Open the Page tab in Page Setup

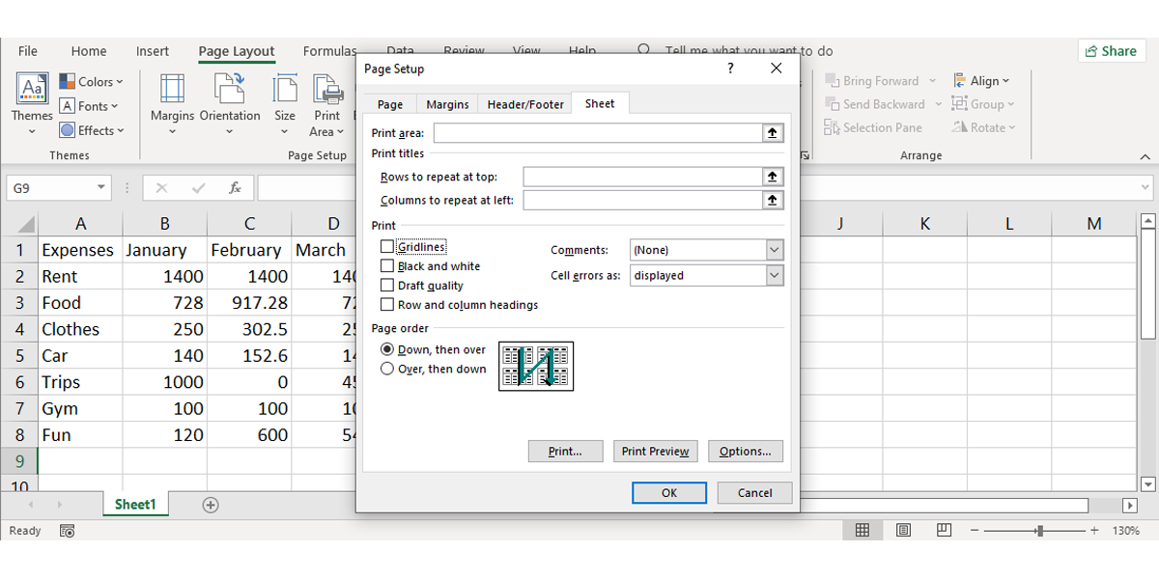tap(390, 104)
